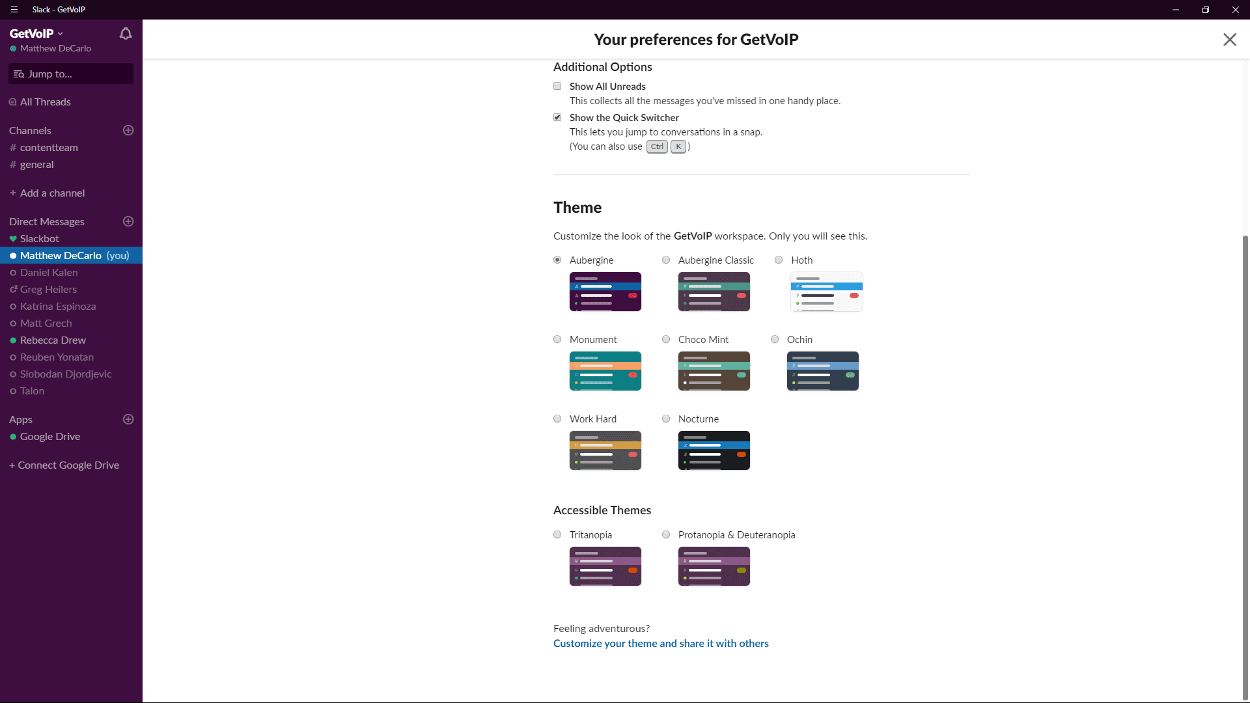The width and height of the screenshot is (1250, 703).
Task: Open Rebecca Drew direct message
Action: 71,340
